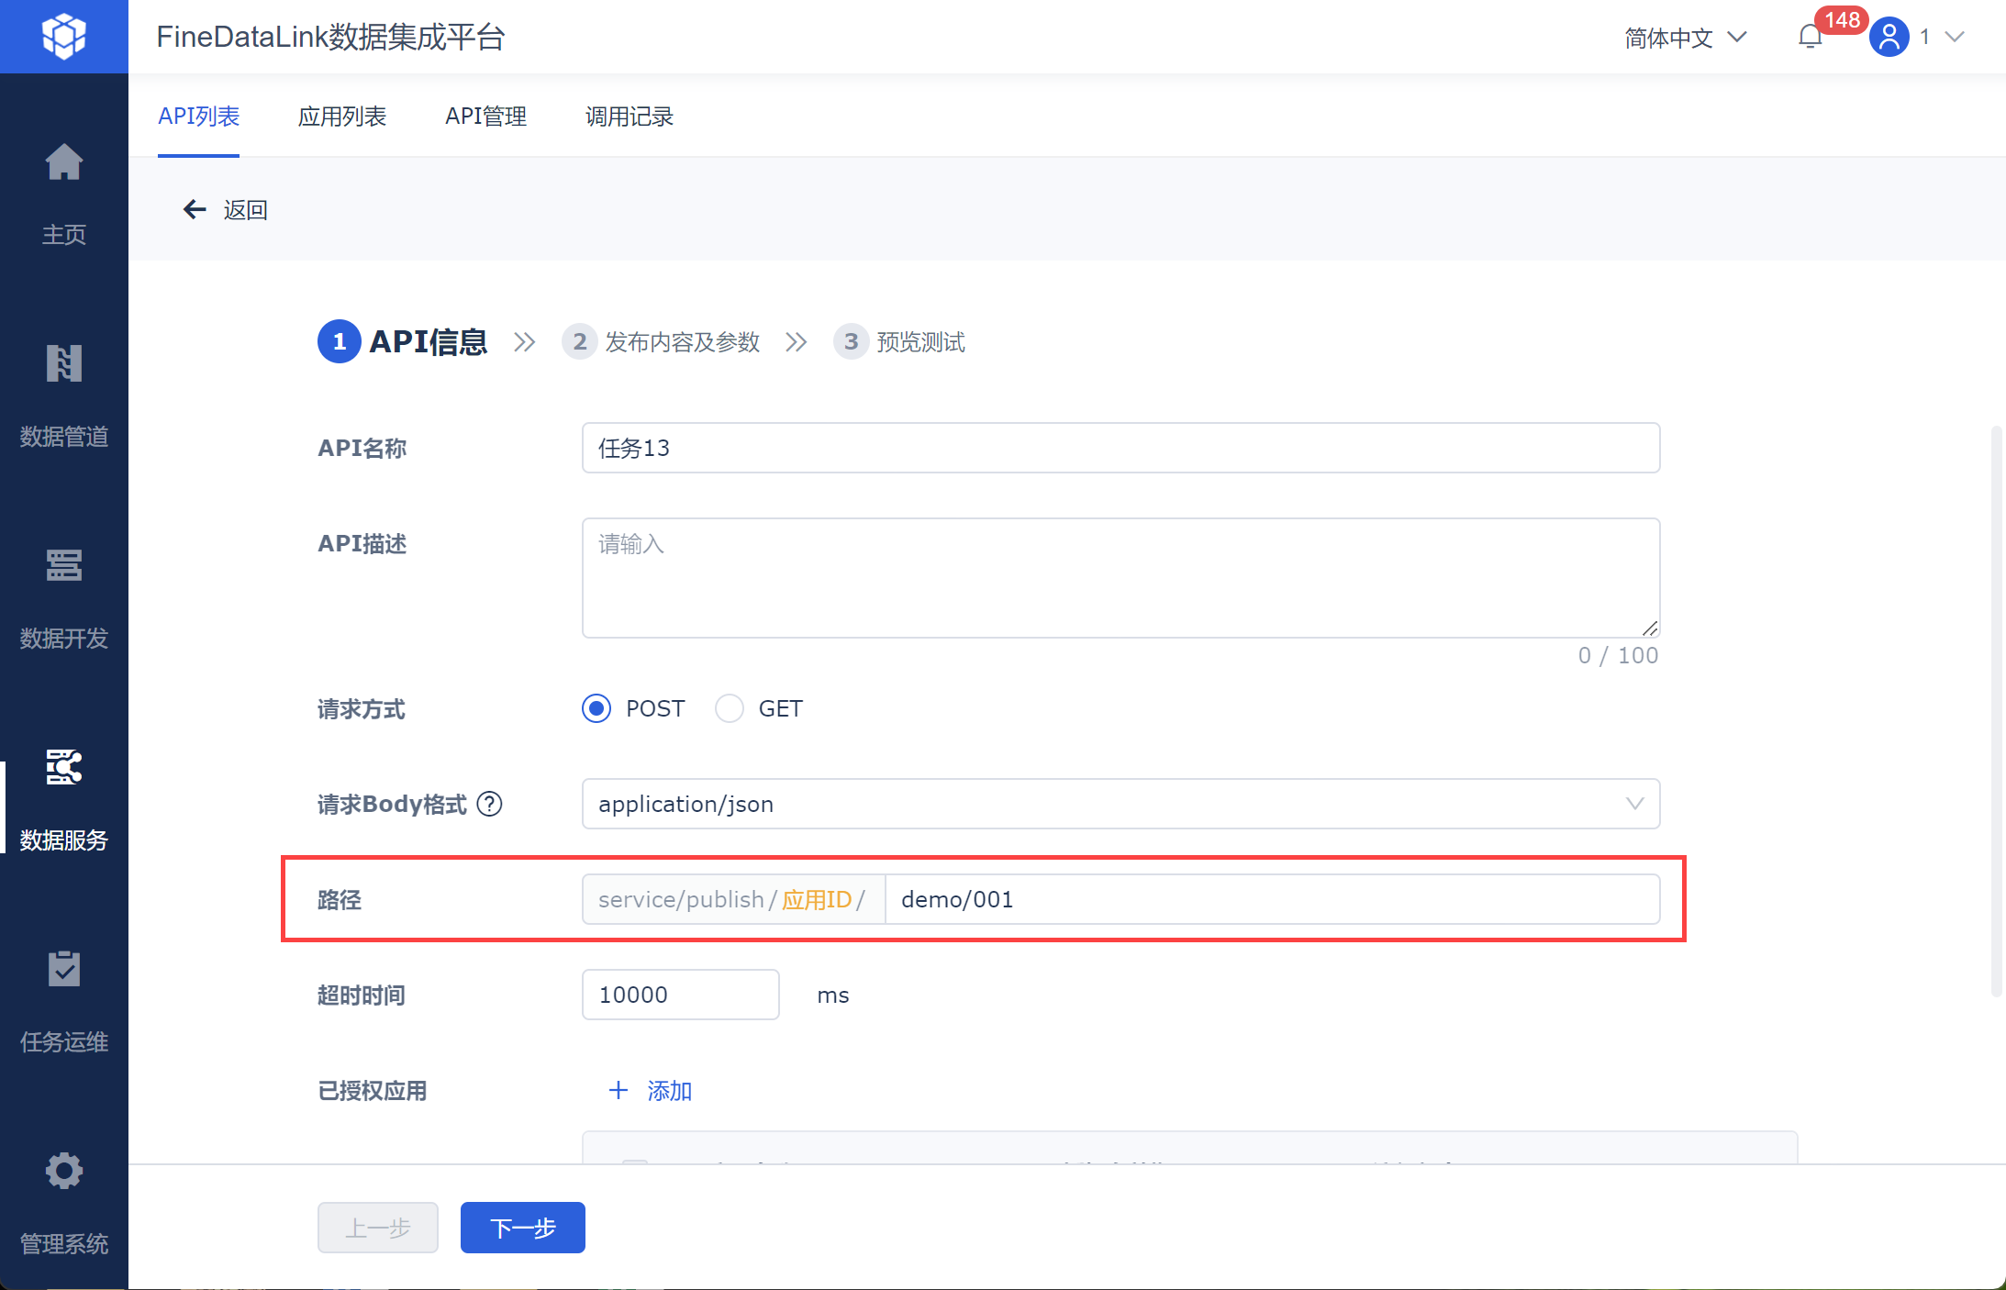The height and width of the screenshot is (1290, 2006).
Task: Switch to the 调用记录 tab
Action: click(629, 117)
